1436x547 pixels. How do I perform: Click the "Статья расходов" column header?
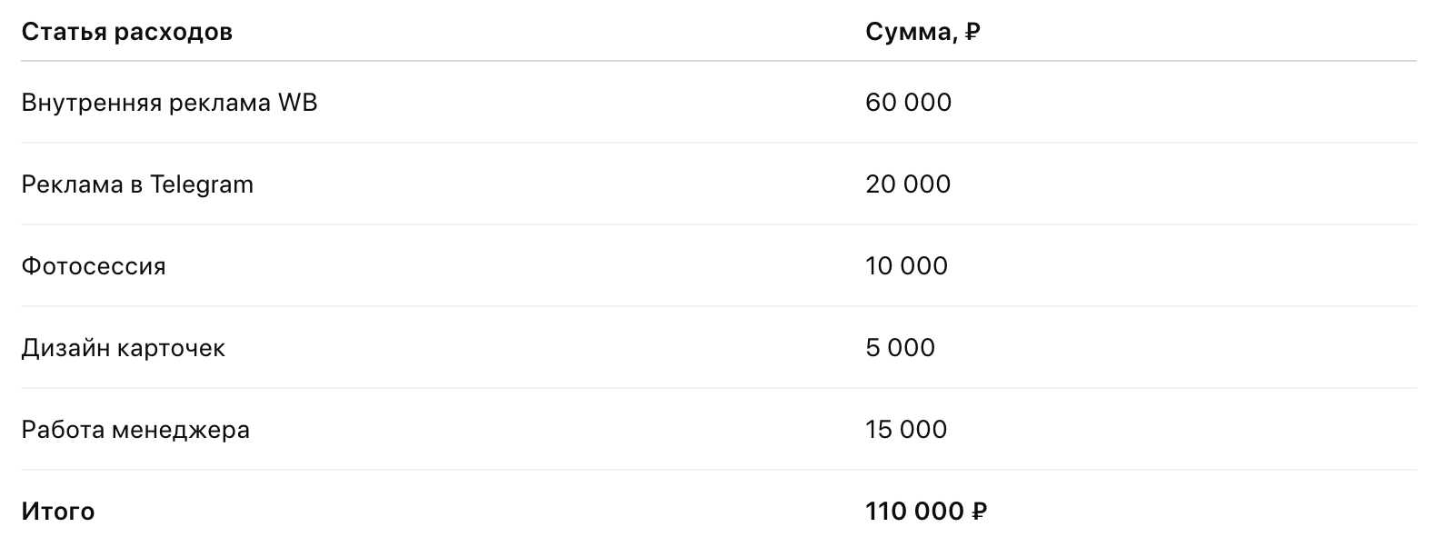click(126, 33)
